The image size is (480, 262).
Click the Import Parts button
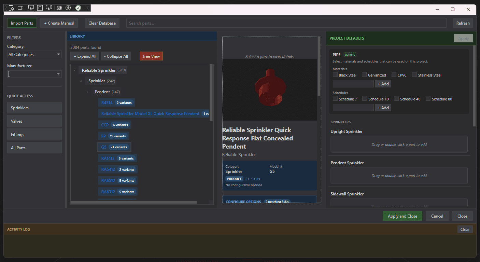coord(22,23)
